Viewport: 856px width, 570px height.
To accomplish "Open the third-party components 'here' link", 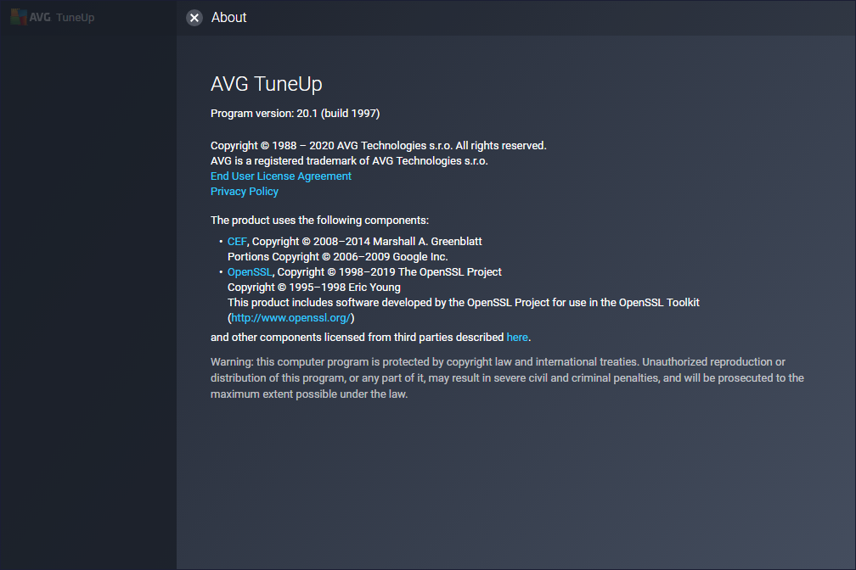I will 517,337.
